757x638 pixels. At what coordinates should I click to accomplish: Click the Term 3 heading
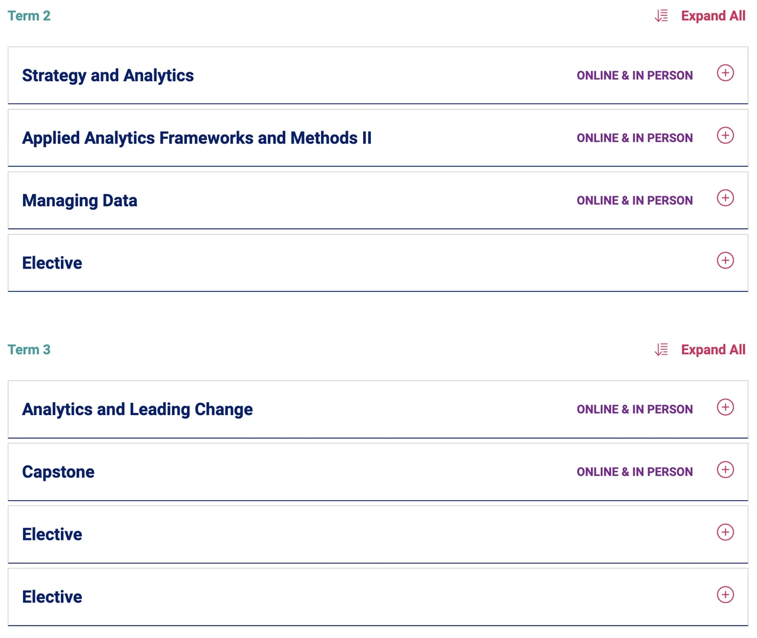point(29,350)
